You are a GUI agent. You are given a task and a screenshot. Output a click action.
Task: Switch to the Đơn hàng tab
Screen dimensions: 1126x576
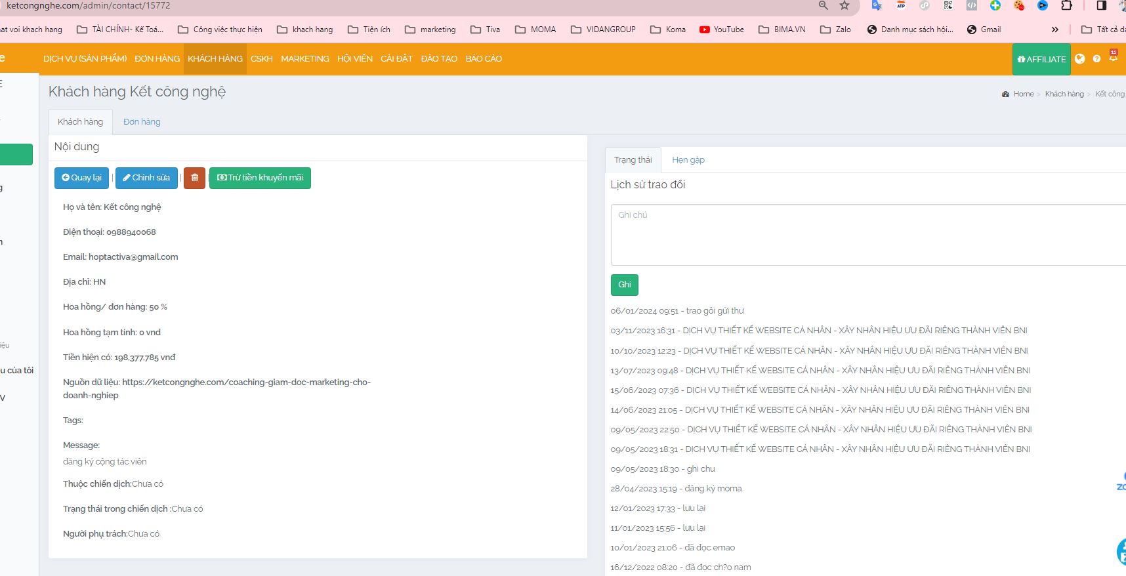tap(142, 122)
